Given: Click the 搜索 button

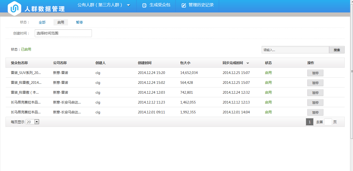Looking at the screenshot, I should click(337, 50).
